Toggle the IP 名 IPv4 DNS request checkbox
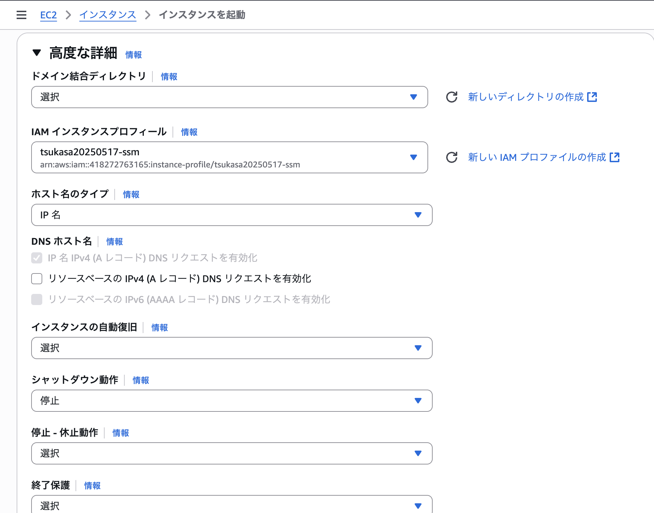 click(x=36, y=258)
